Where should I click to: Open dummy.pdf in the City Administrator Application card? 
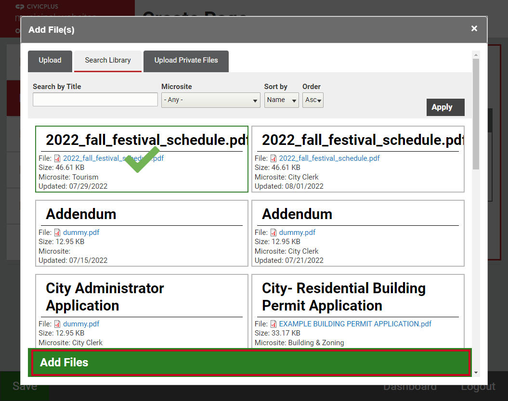[81, 324]
